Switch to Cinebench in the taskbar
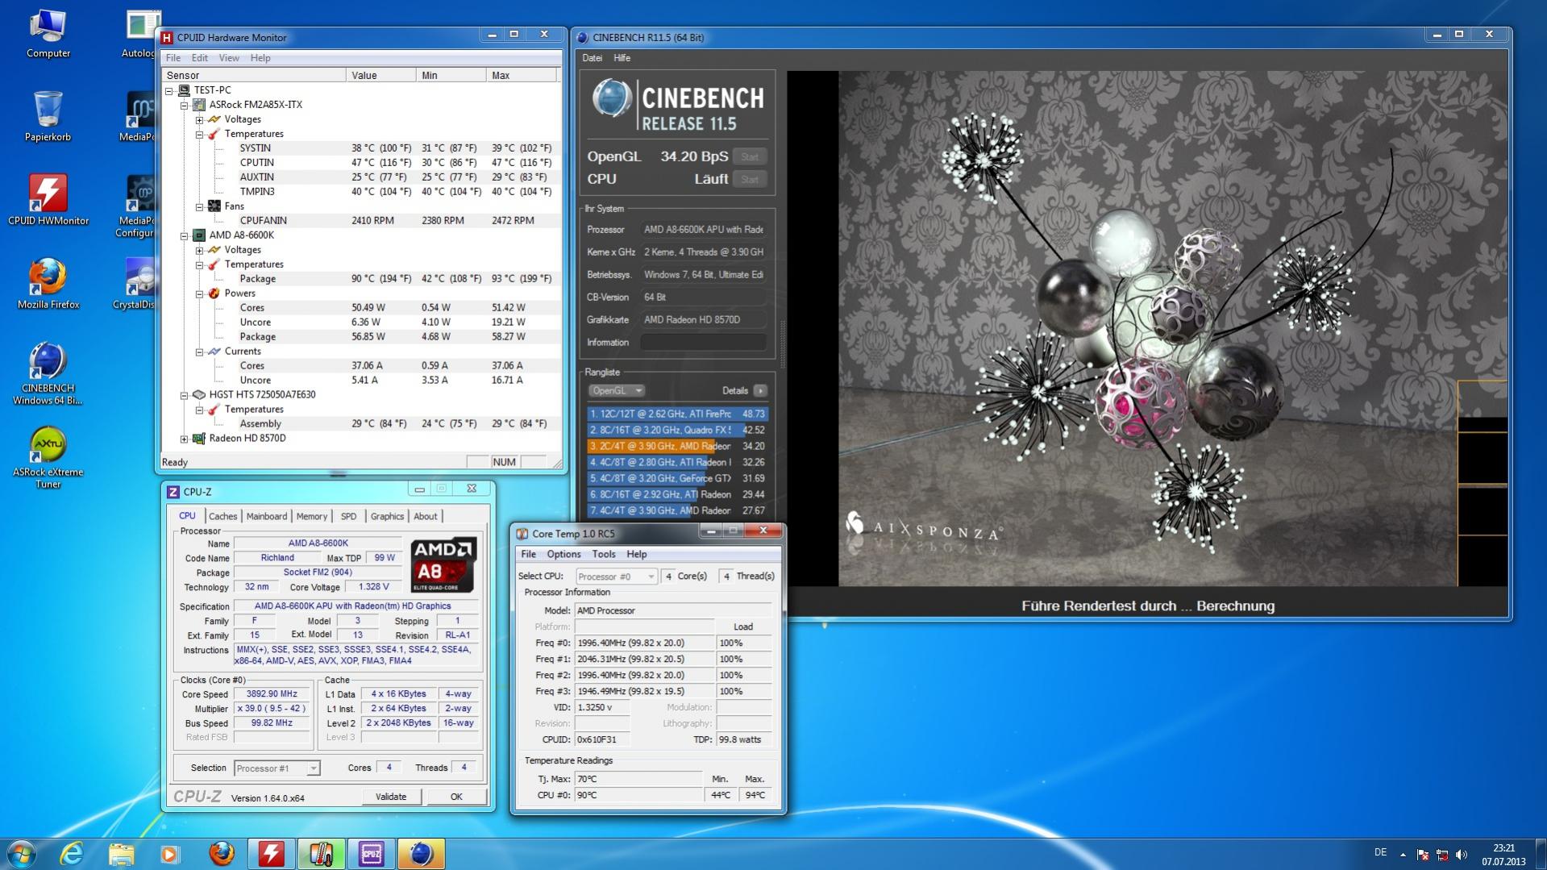This screenshot has height=870, width=1547. (421, 854)
